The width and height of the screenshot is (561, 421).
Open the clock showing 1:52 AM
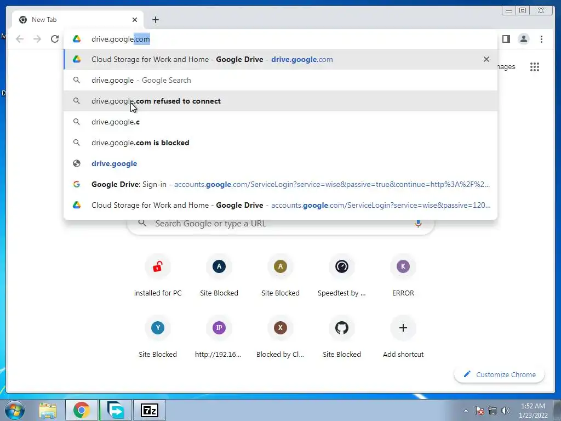point(533,411)
